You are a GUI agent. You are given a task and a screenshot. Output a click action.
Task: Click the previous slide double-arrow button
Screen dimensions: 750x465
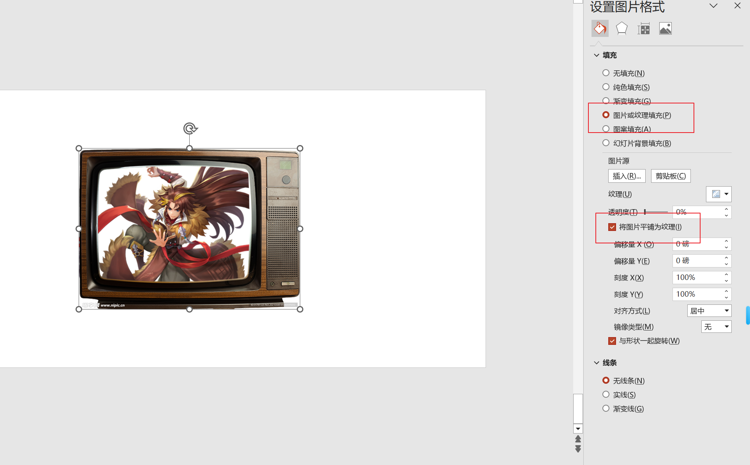pos(578,439)
